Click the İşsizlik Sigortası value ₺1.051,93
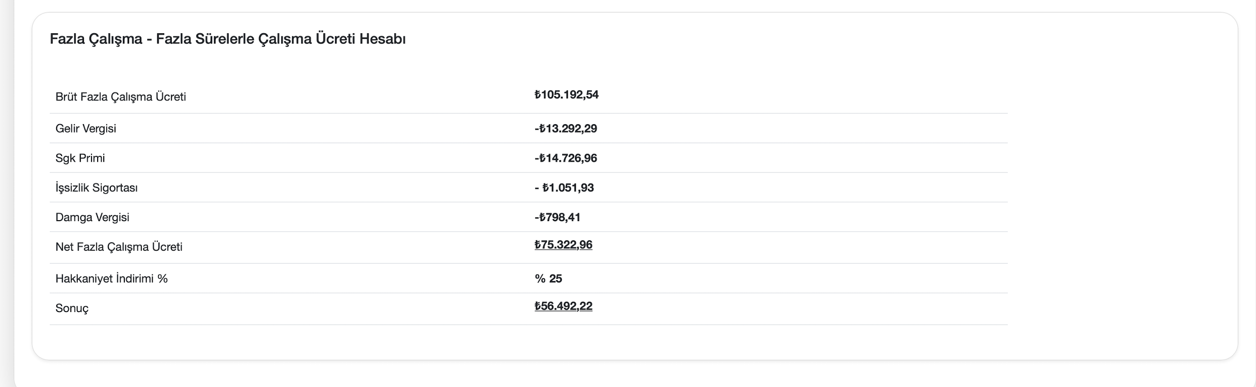The width and height of the screenshot is (1256, 387). tap(568, 188)
